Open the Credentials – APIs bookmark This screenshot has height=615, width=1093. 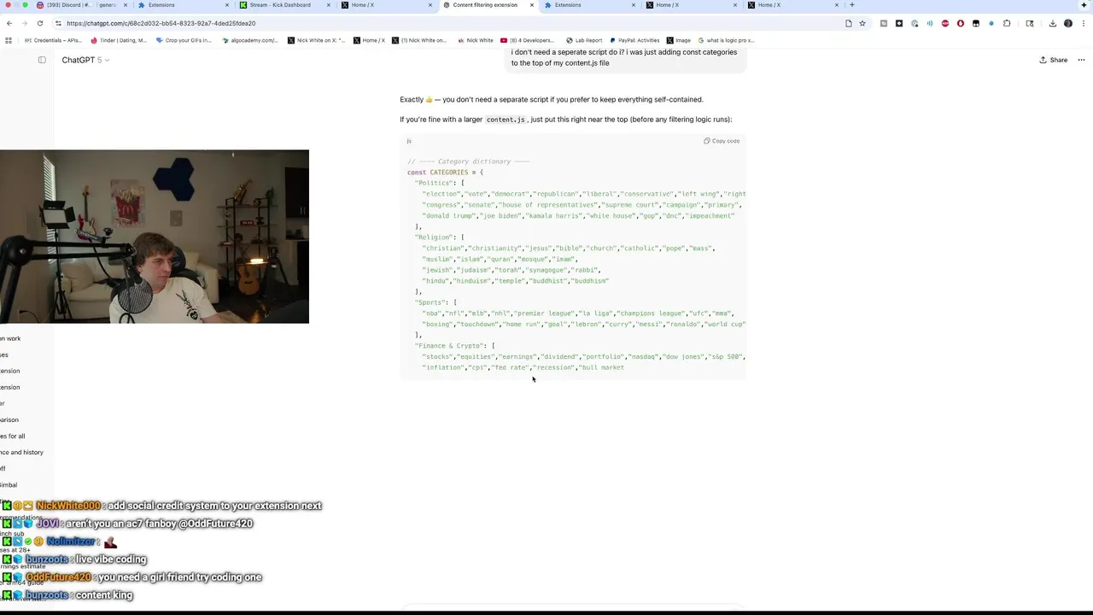[x=53, y=40]
